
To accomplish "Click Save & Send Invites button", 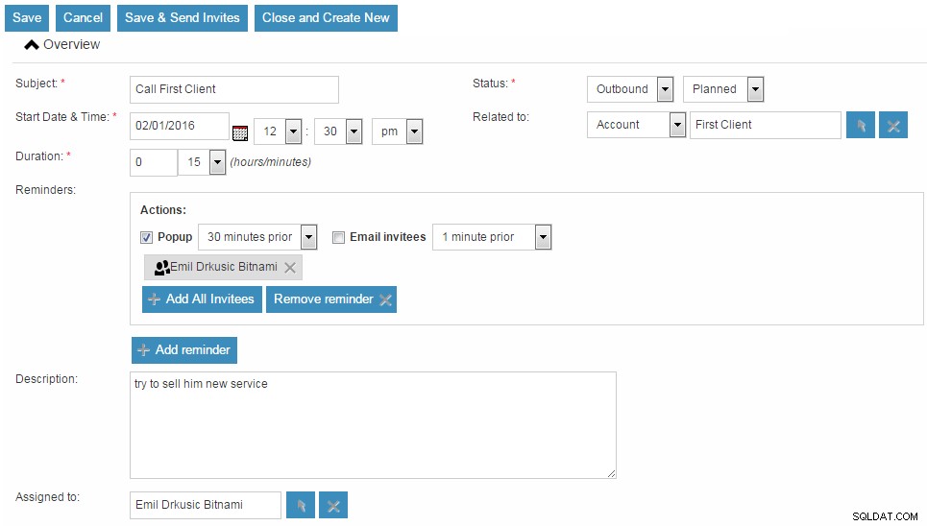I will pyautogui.click(x=183, y=17).
